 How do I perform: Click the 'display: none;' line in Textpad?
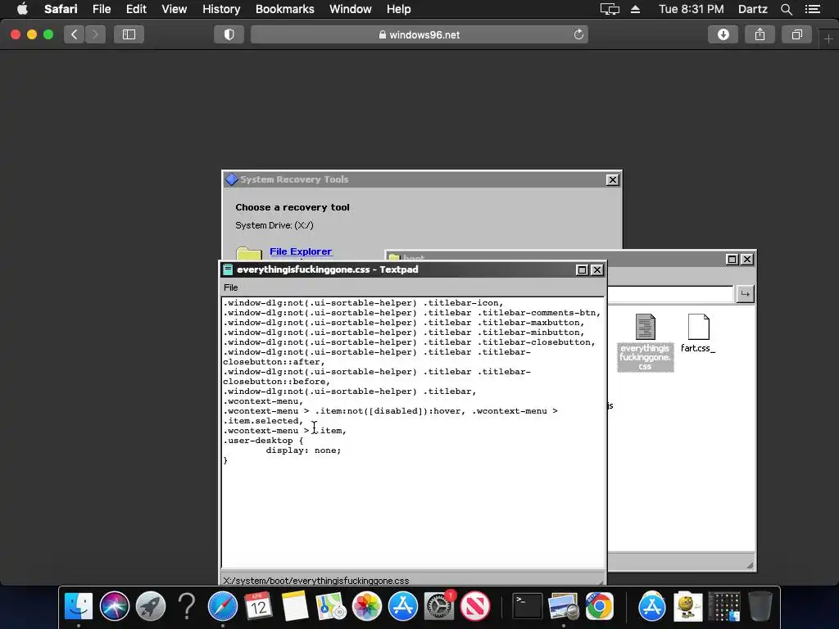point(303,450)
